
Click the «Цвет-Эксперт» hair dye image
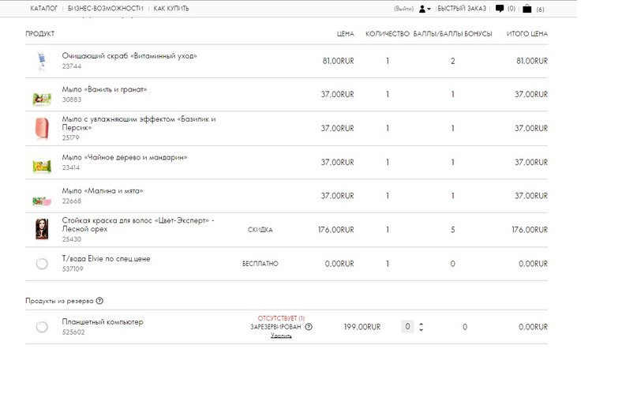42,230
